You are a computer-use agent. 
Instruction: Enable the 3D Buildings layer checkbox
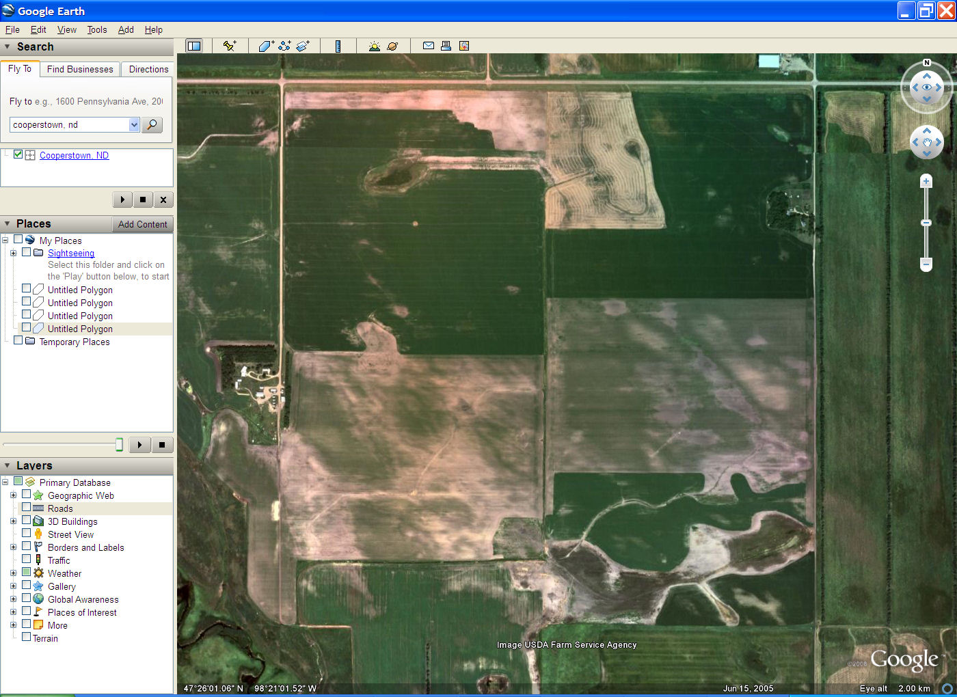click(27, 520)
